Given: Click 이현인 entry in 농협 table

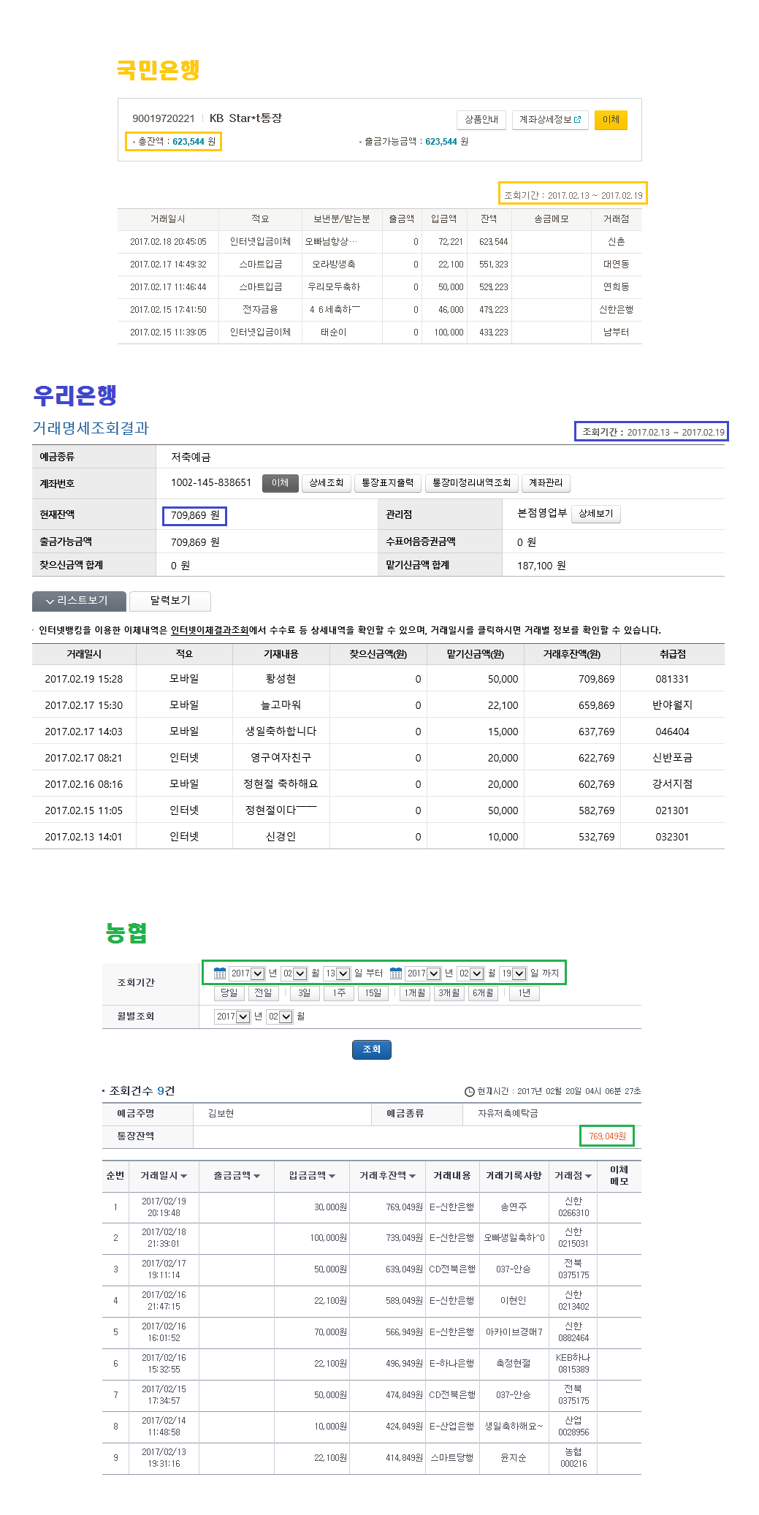Looking at the screenshot, I should [x=514, y=1301].
